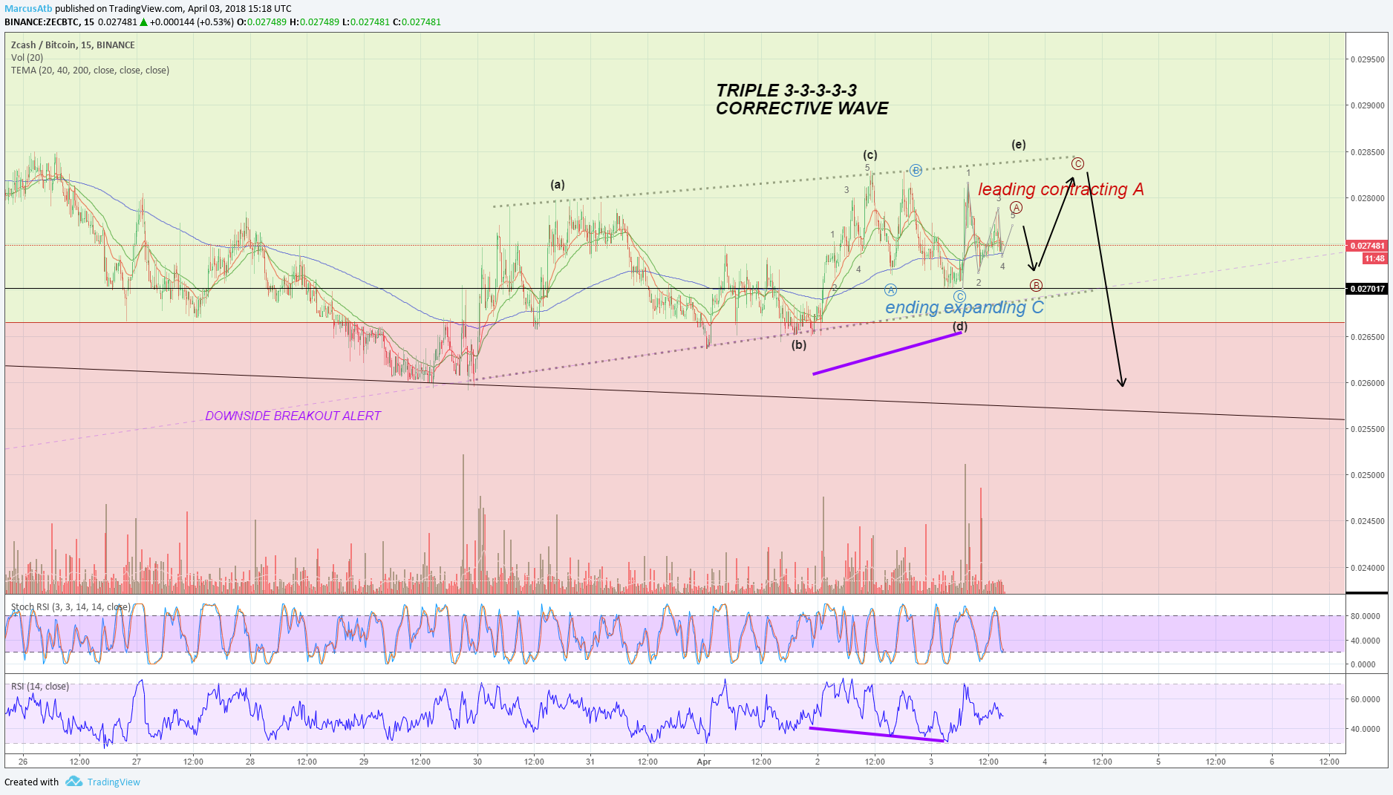Select the 'ending expanding C' blue label
The height and width of the screenshot is (795, 1393).
click(x=964, y=307)
